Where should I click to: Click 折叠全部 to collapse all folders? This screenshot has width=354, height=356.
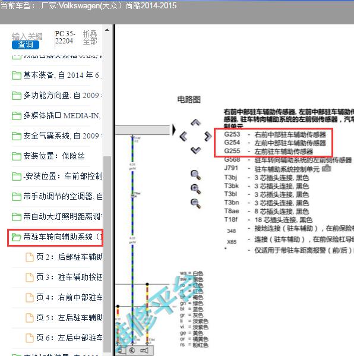[x=90, y=37]
